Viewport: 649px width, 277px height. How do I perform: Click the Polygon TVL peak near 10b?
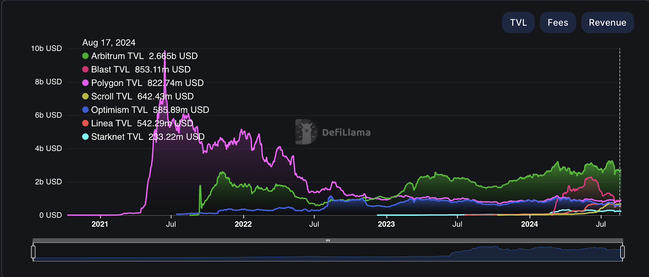[165, 52]
